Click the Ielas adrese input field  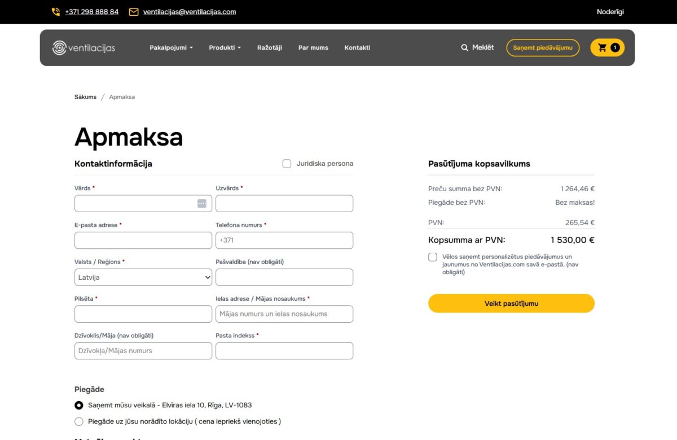pyautogui.click(x=284, y=314)
